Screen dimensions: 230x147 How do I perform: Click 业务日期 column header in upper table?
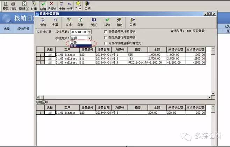pyautogui.click(x=103, y=50)
